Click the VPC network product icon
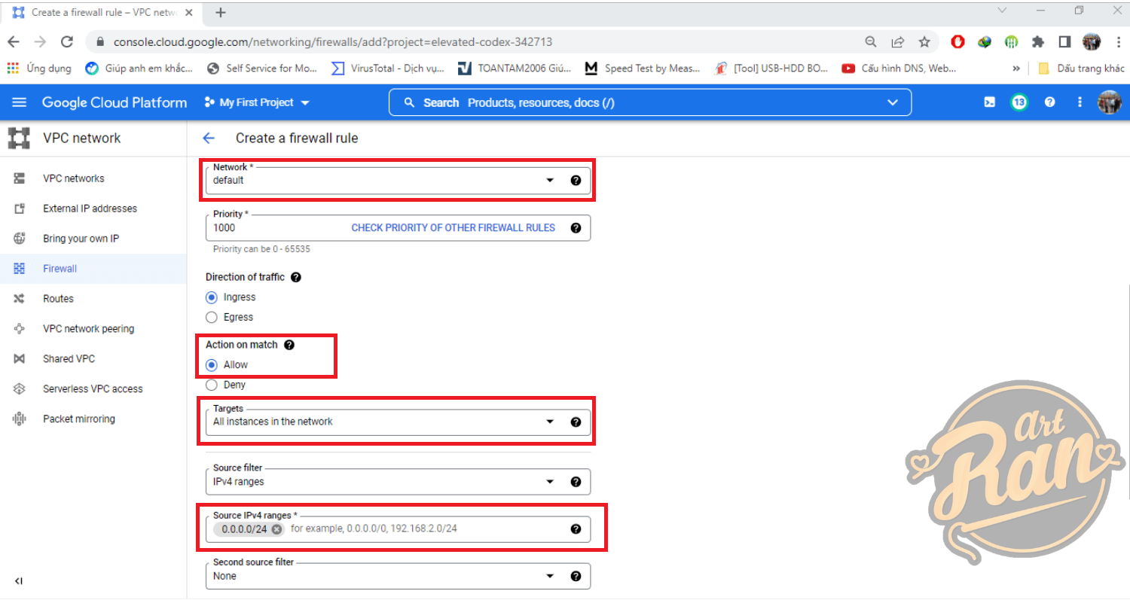Image resolution: width=1130 pixels, height=600 pixels. pos(19,138)
